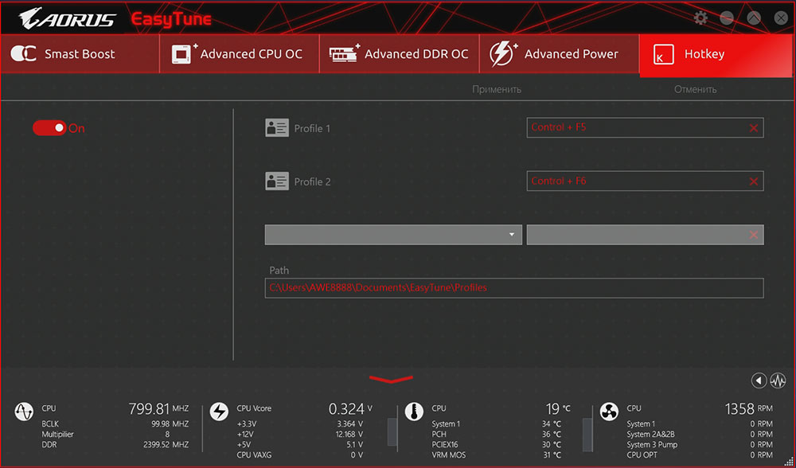The height and width of the screenshot is (468, 796).
Task: Click the temperature thermometer icon
Action: (x=414, y=411)
